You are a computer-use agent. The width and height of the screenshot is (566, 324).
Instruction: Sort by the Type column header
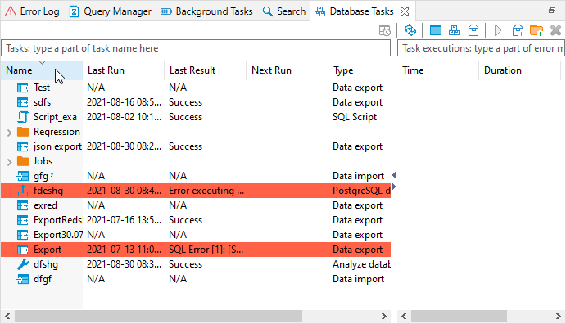(x=360, y=70)
